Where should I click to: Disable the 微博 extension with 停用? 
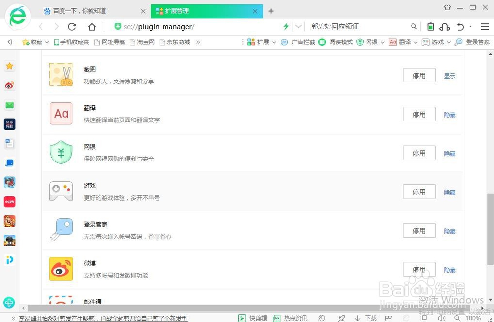point(419,269)
